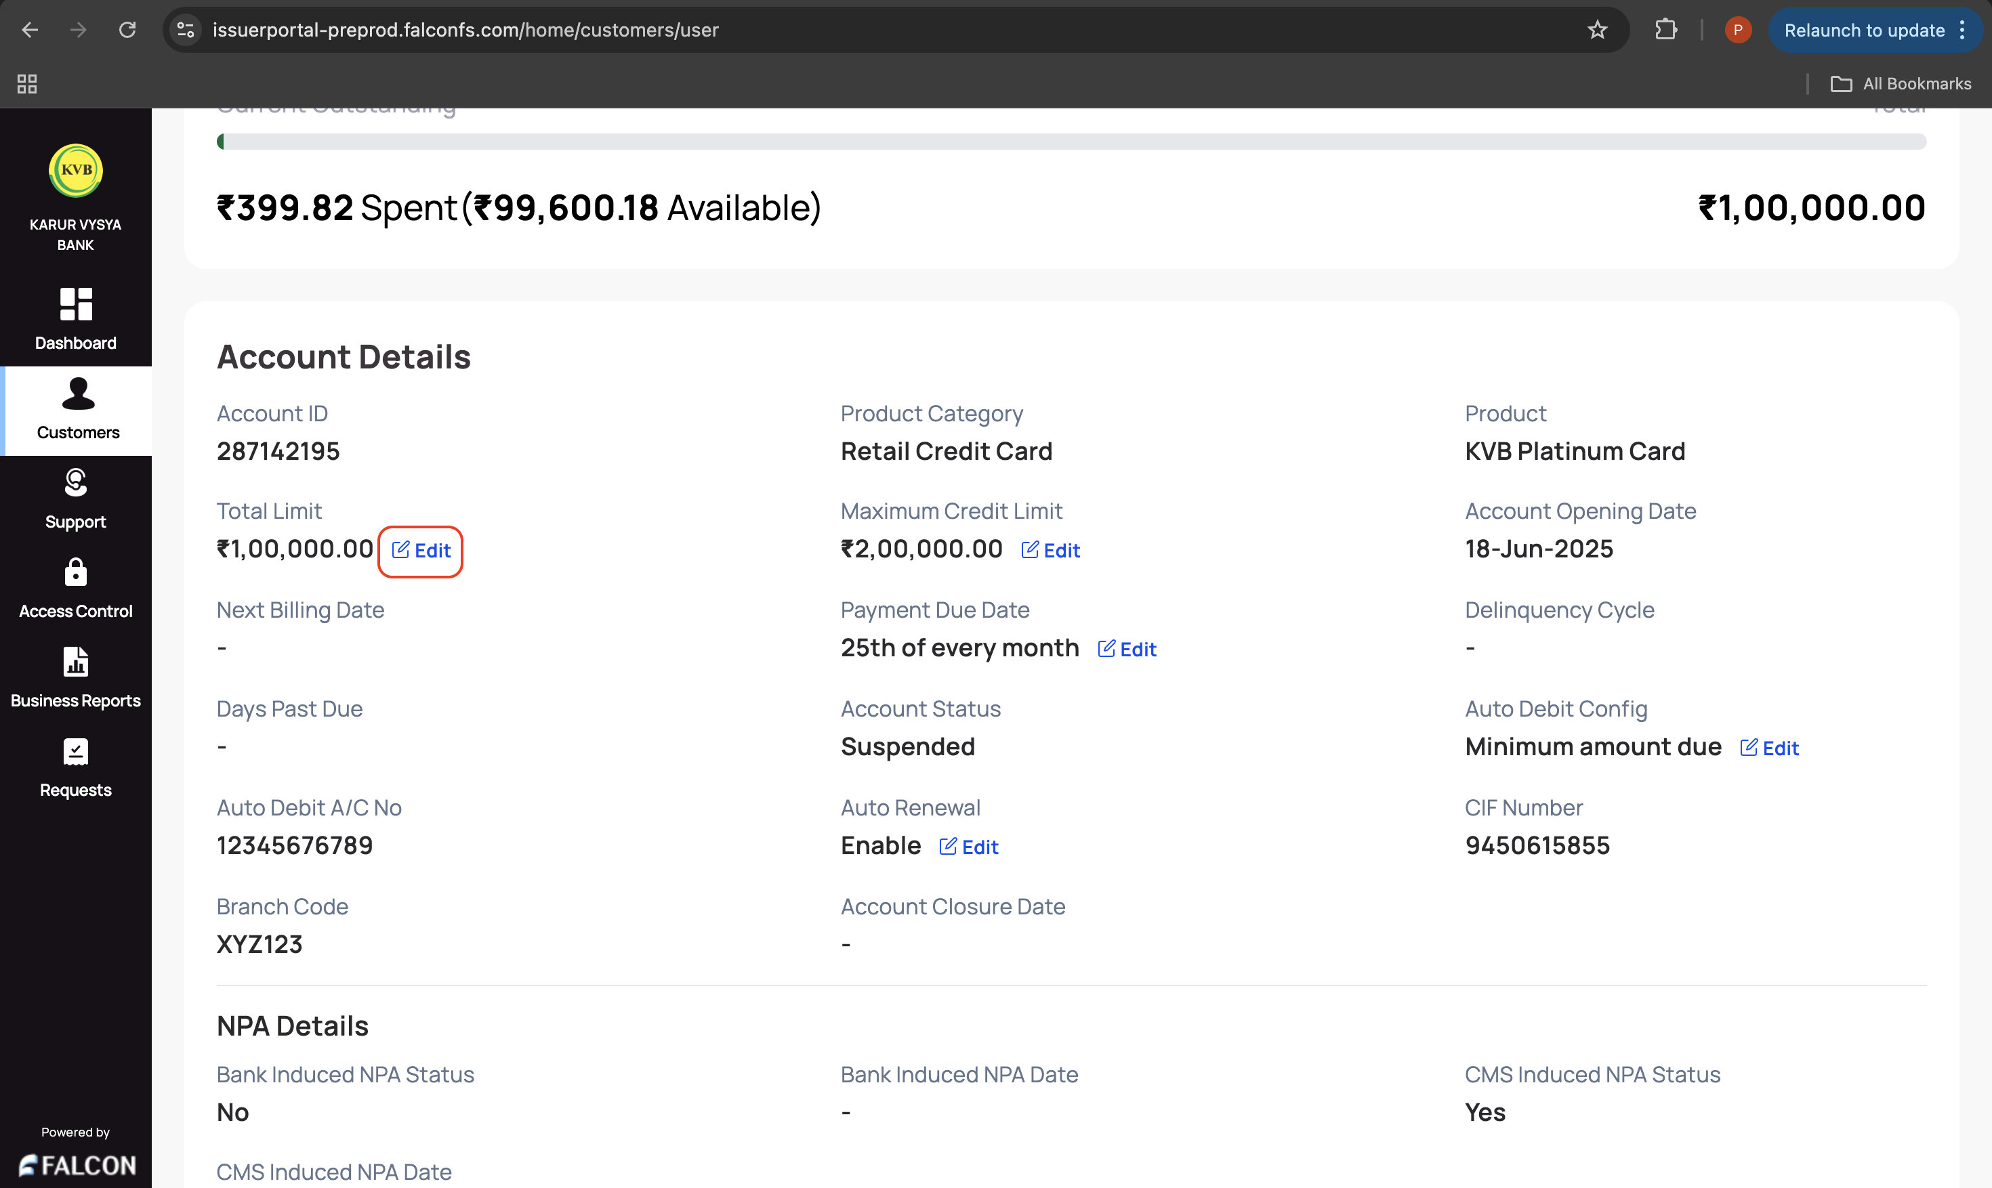Click Relaunch to update button
1992x1188 pixels.
click(1864, 30)
